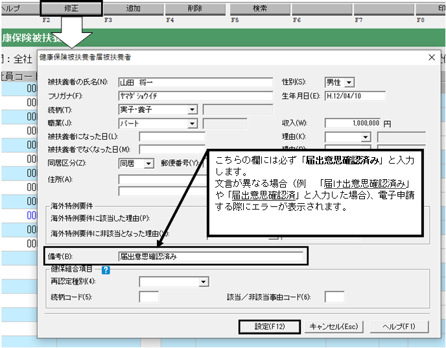
Task: Click the second 住所 address line field
Action: coord(163,191)
